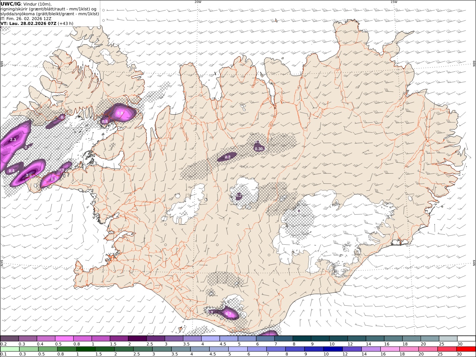The width and height of the screenshot is (476, 357).
Task: Select the 0.4 swatch in the purple snow legend
Action: [x=46, y=338]
